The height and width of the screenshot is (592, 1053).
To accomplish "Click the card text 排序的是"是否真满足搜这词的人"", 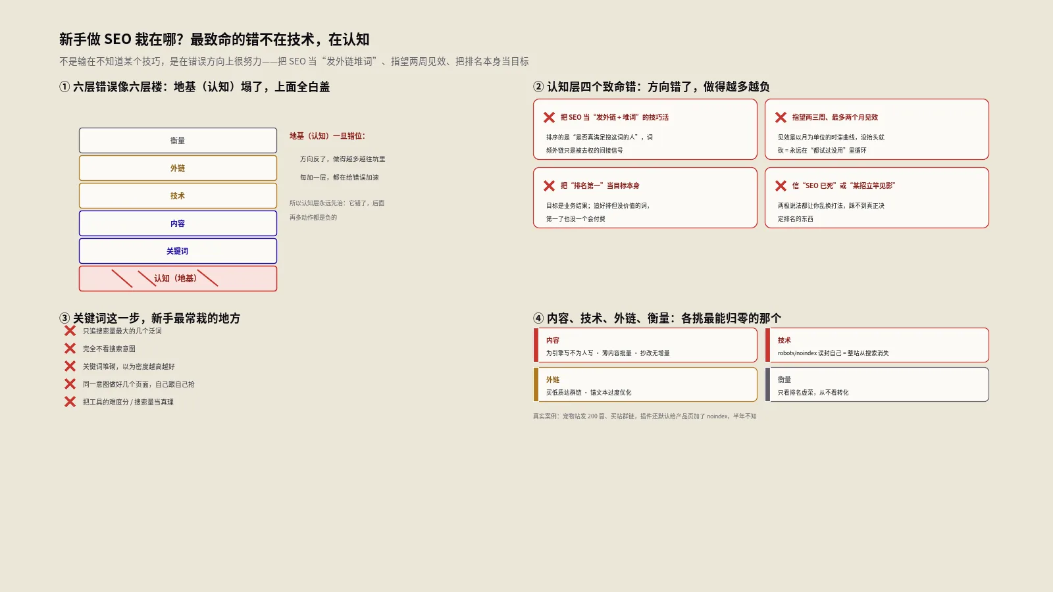I will 600,144.
